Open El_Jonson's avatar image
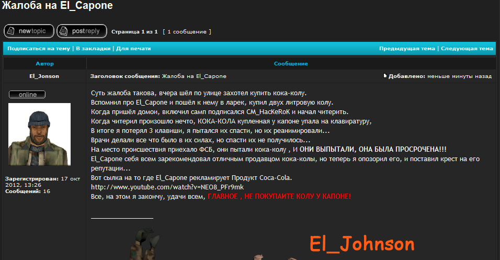The image size is (500, 260). pyautogui.click(x=39, y=134)
